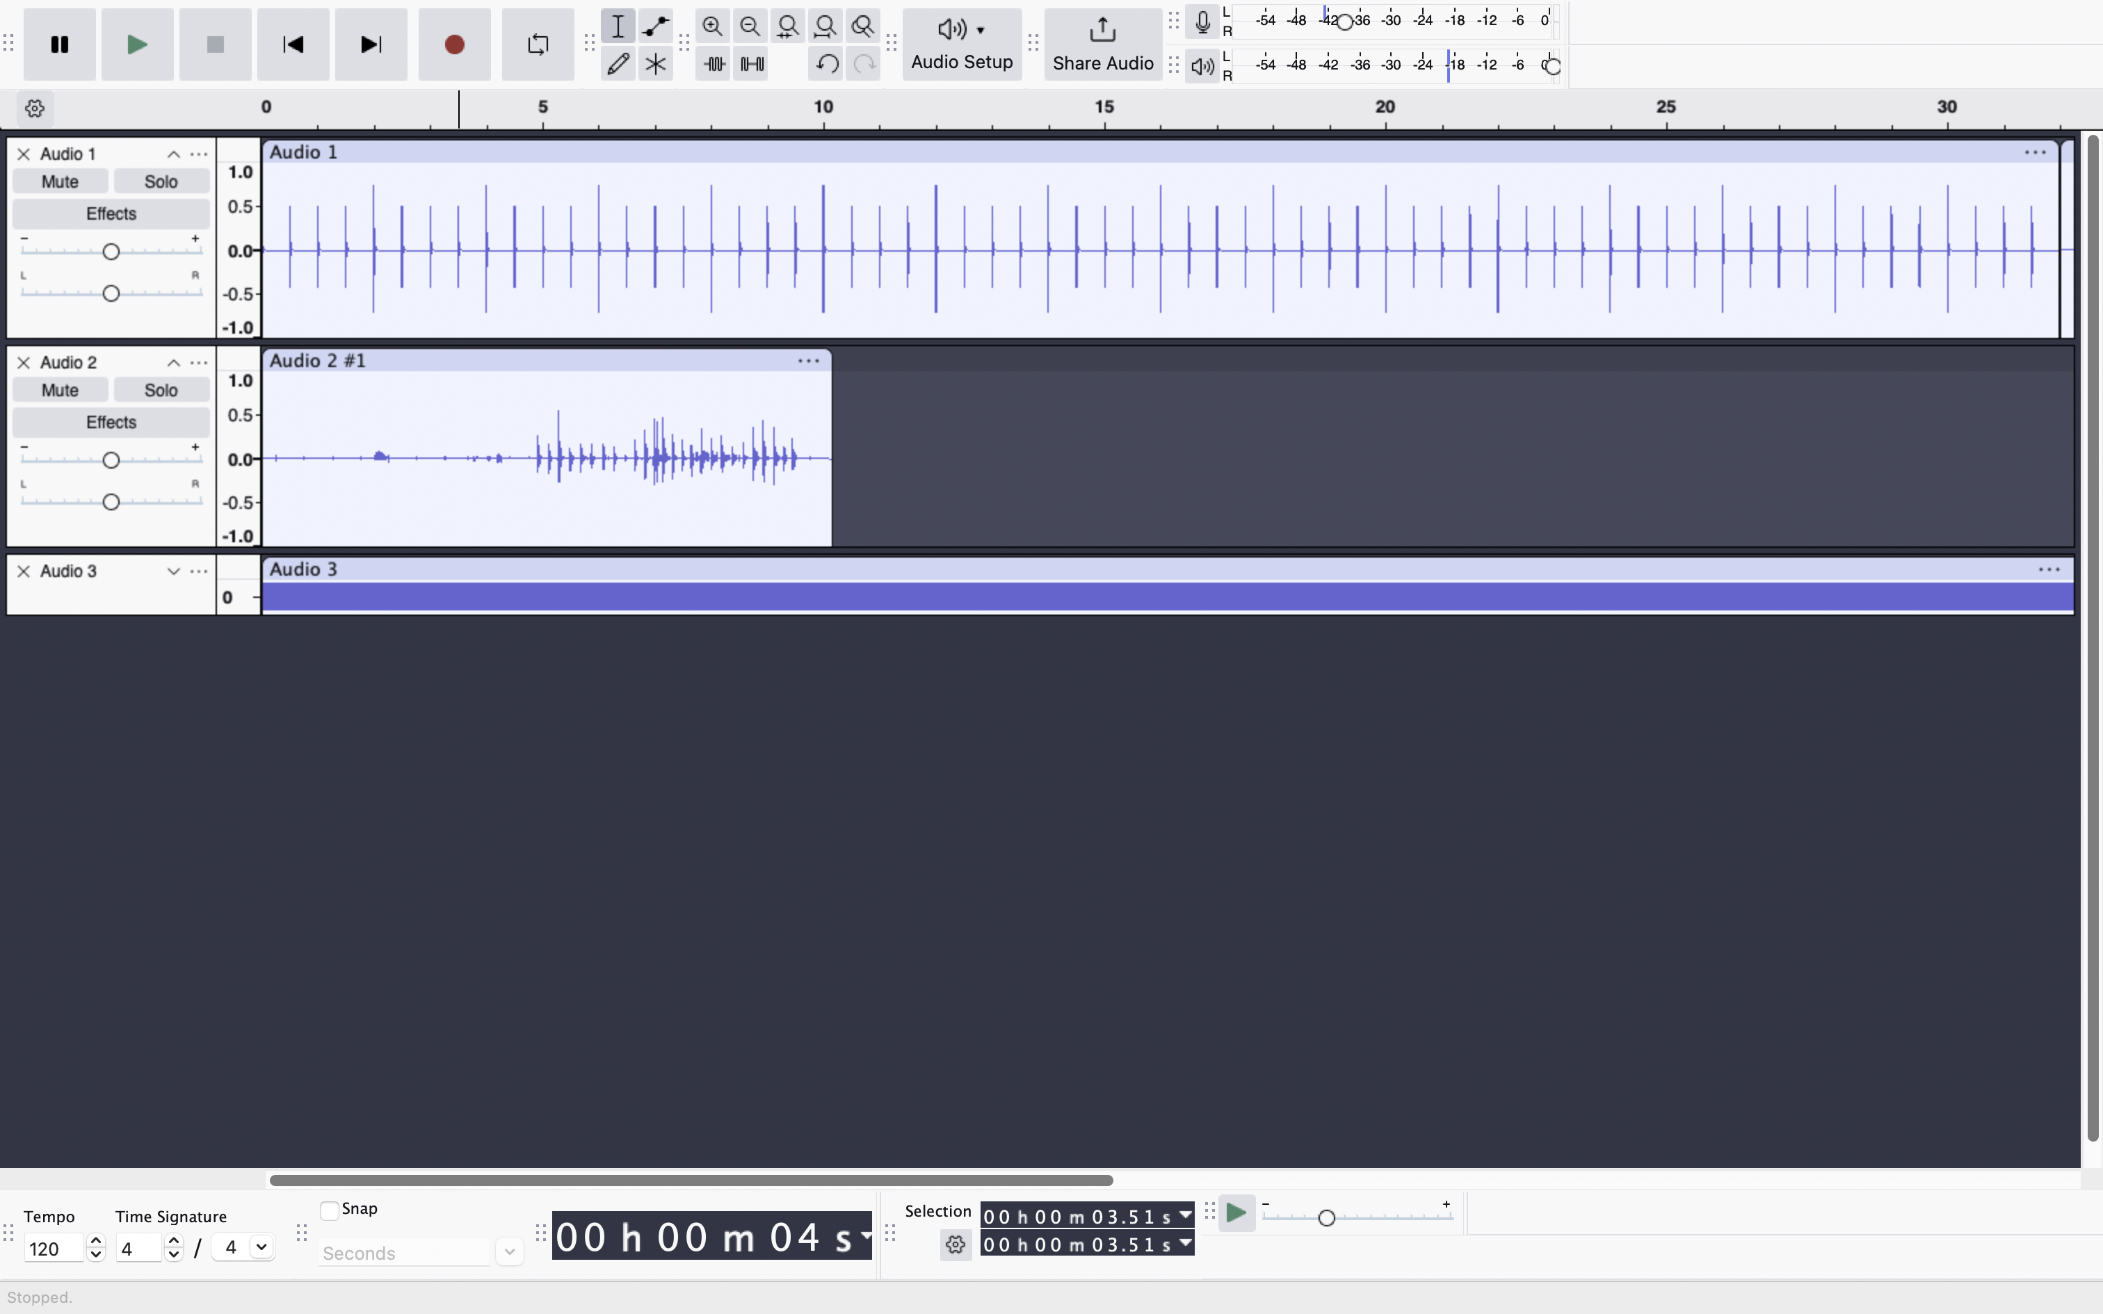
Task: Open Effects for Audio 1
Action: (111, 214)
